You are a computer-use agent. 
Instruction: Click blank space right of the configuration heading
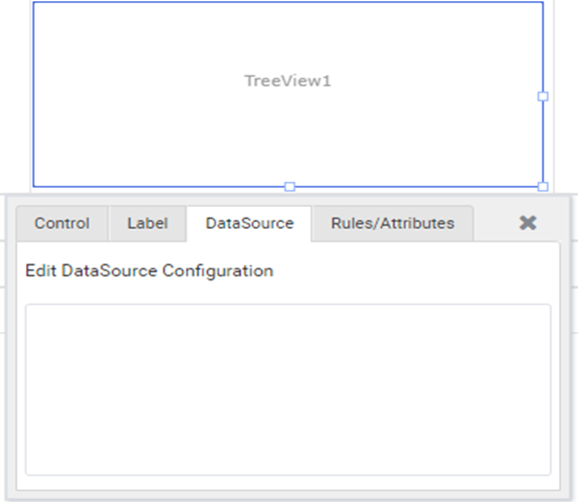[x=413, y=270]
